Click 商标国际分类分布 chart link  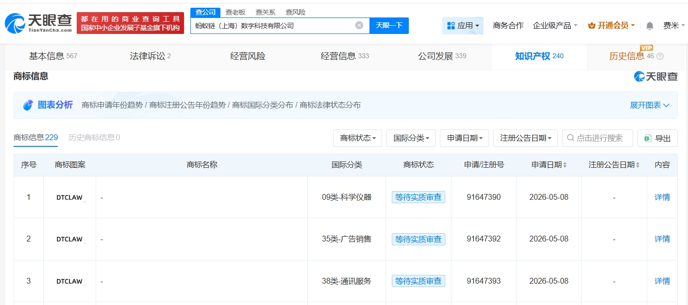click(x=263, y=105)
